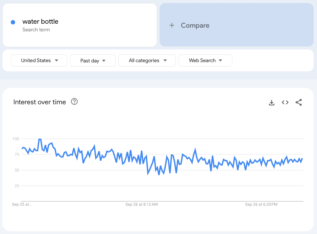
Task: Click the Interest over time heading
Action: tap(39, 102)
